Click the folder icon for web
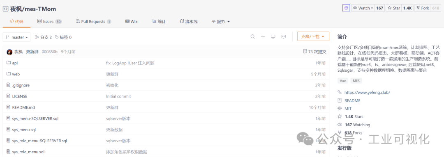Image resolution: width=444 pixels, height=157 pixels. [8, 74]
